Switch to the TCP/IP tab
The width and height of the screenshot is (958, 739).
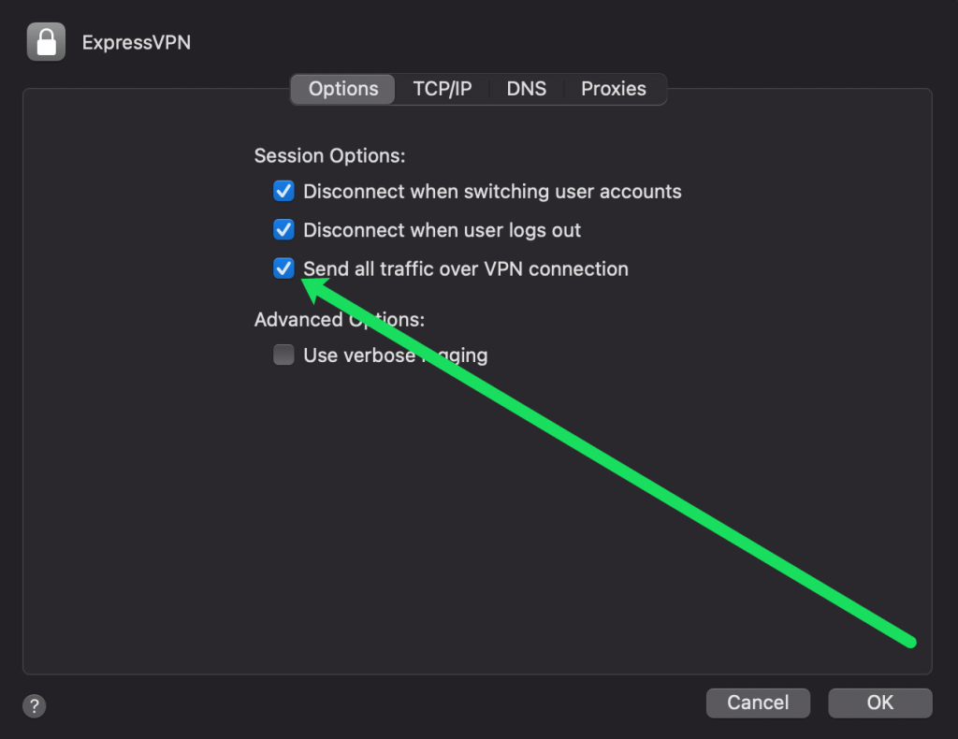[x=443, y=89]
